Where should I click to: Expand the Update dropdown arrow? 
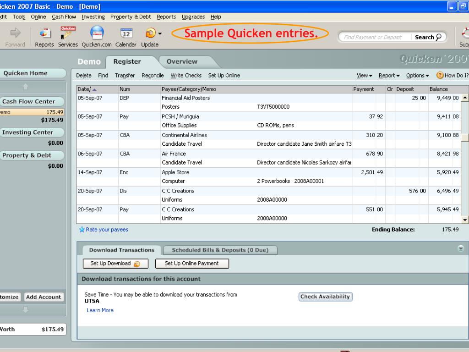click(160, 33)
